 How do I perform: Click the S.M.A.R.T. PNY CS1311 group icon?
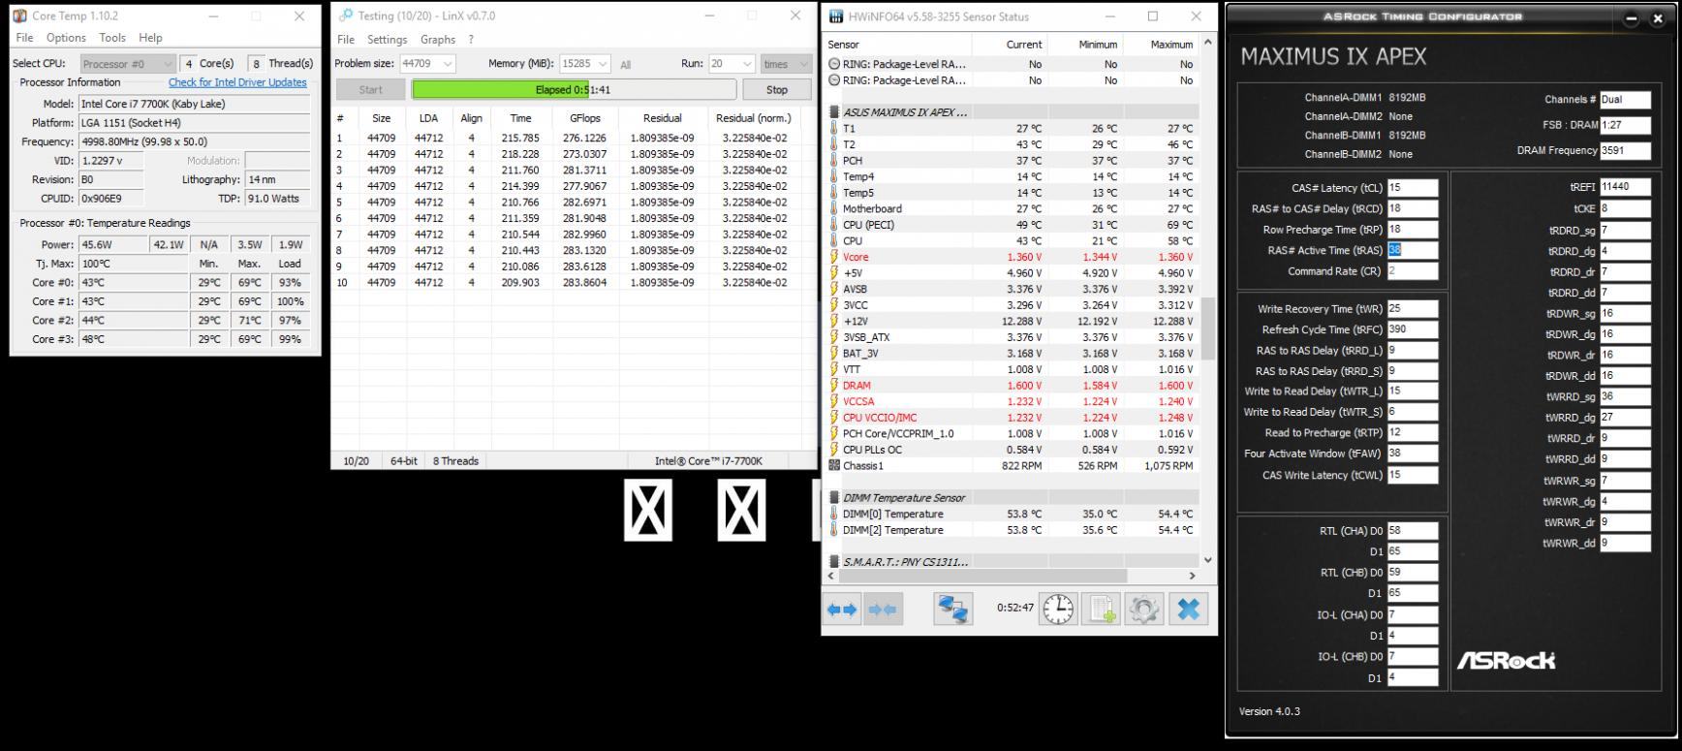(x=834, y=562)
